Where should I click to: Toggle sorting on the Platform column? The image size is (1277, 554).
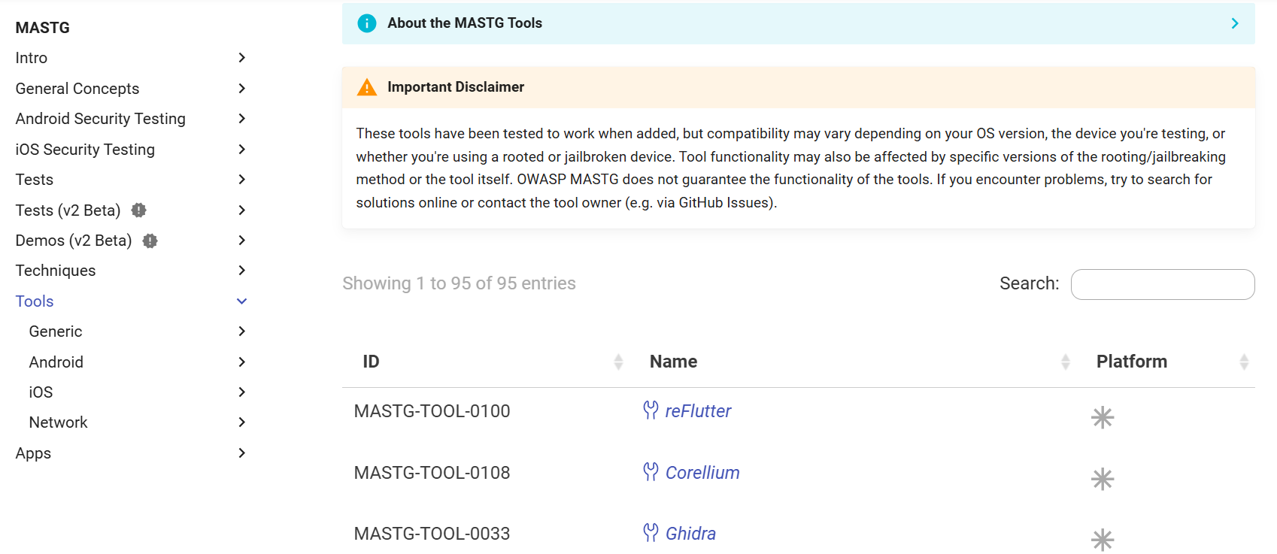(1244, 361)
